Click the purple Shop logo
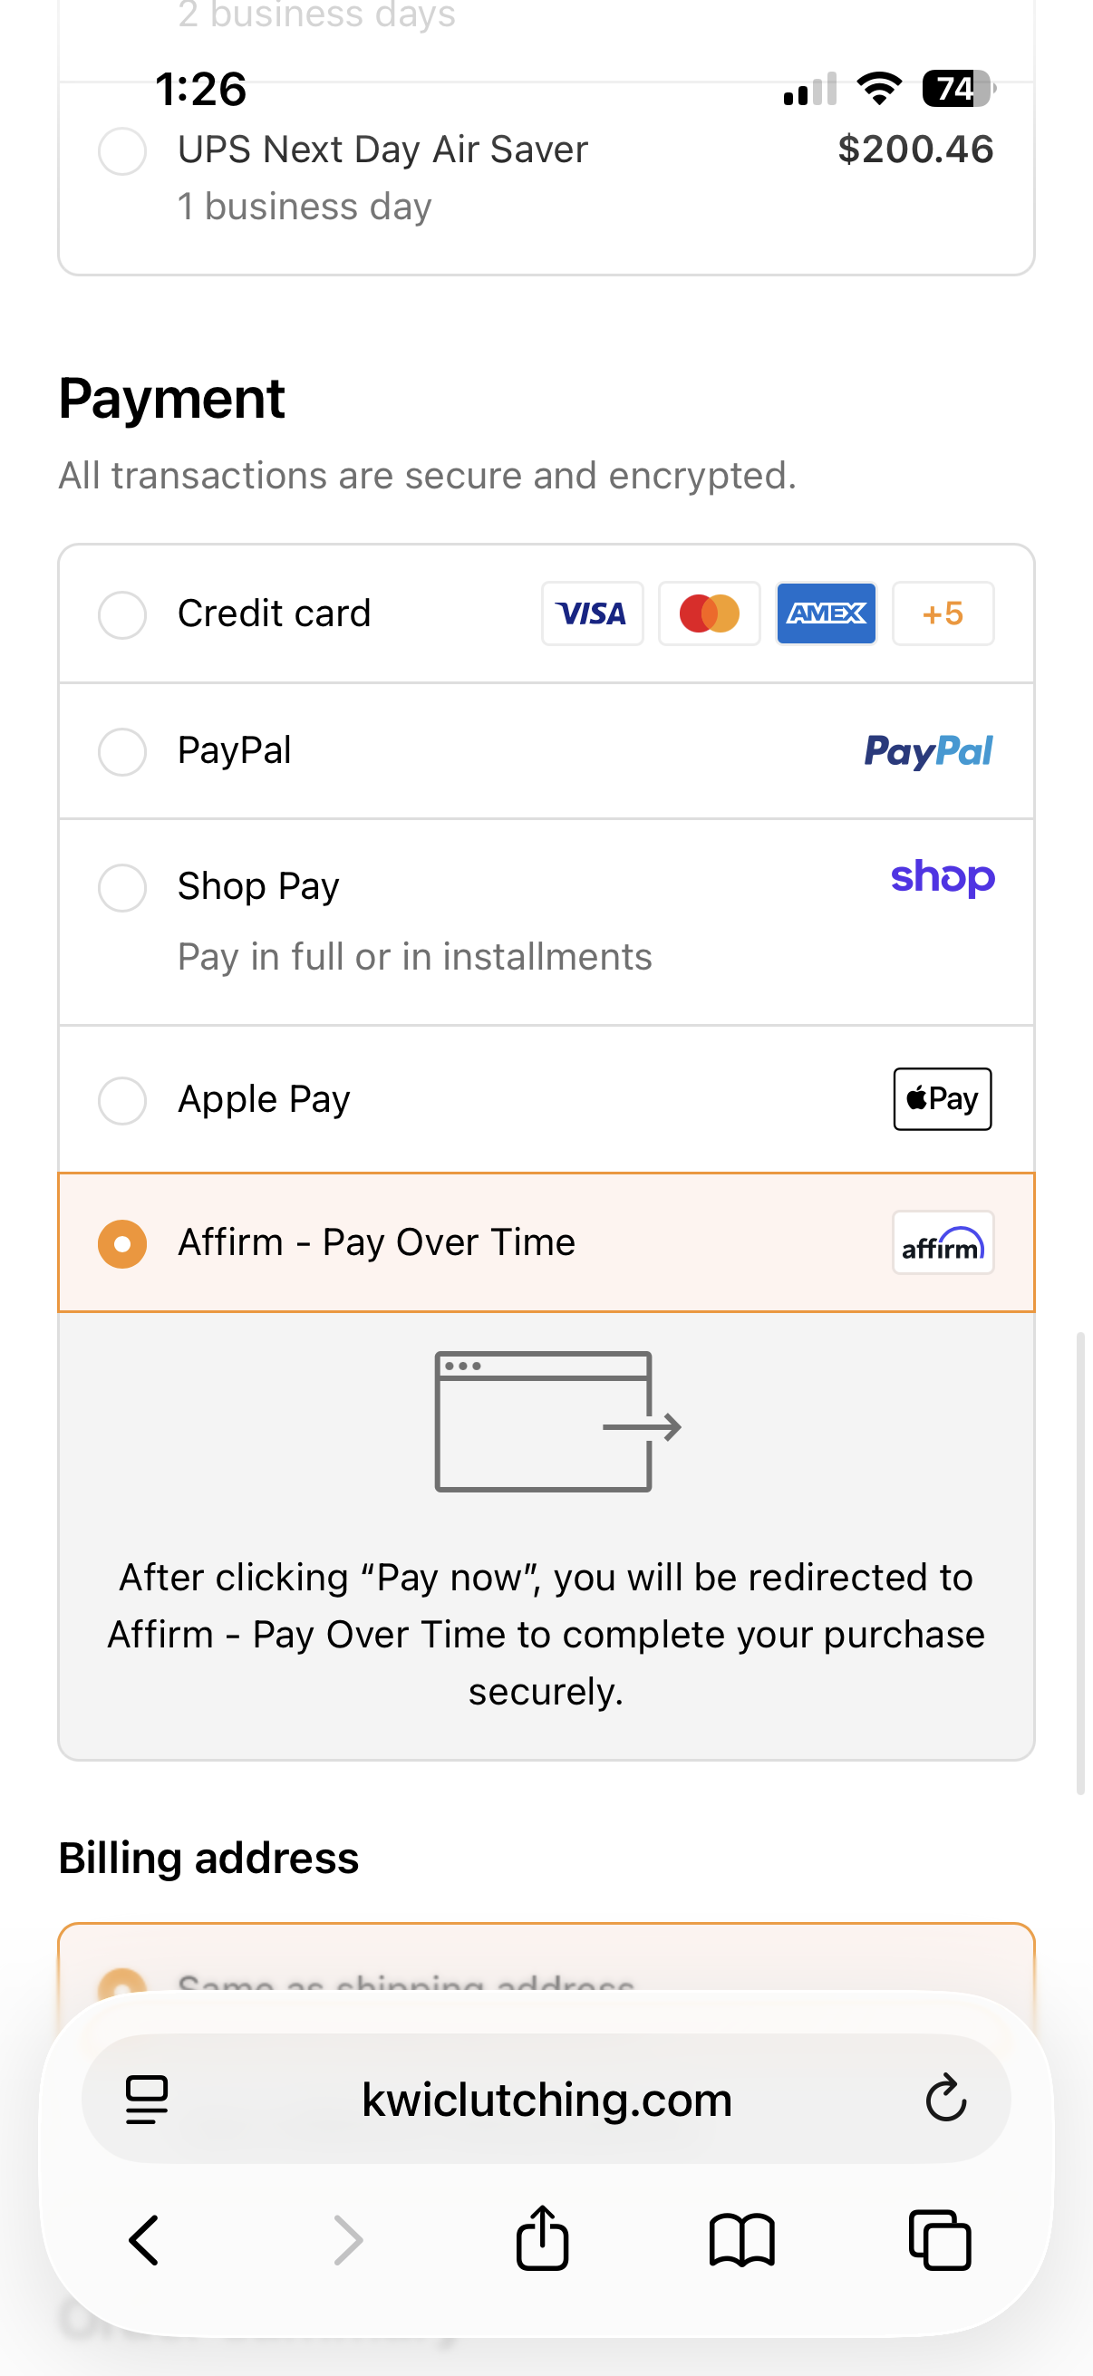The width and height of the screenshot is (1093, 2376). [942, 877]
